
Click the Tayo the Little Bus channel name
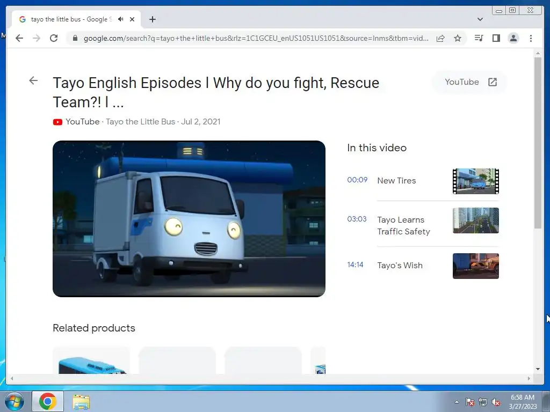140,122
